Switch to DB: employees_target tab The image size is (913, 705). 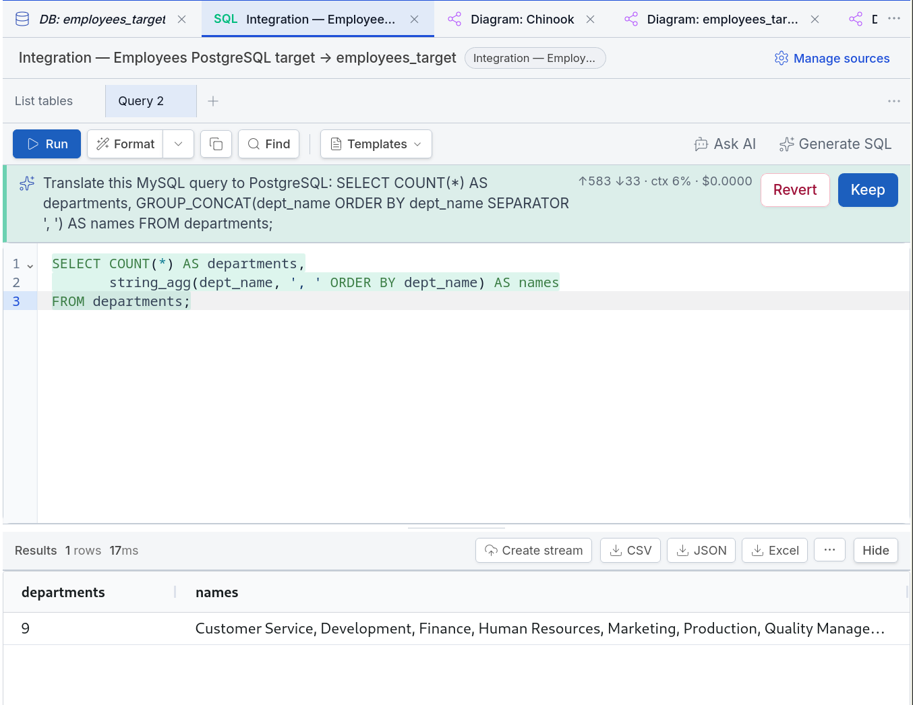(102, 20)
